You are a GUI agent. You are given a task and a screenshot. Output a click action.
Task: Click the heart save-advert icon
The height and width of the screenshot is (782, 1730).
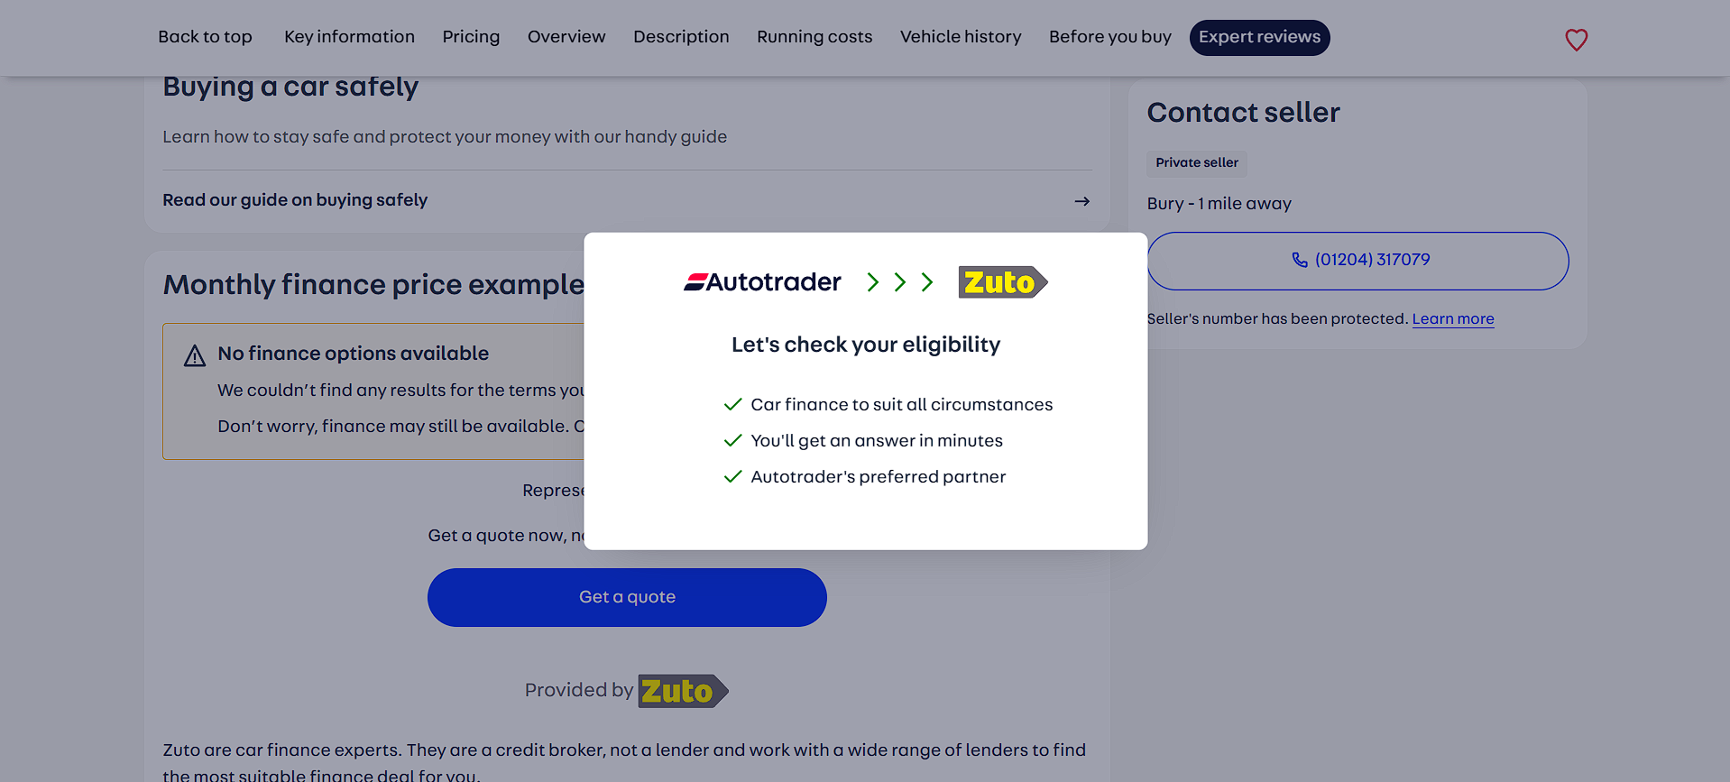1576,40
